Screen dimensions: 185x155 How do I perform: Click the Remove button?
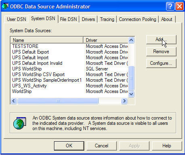(161, 52)
